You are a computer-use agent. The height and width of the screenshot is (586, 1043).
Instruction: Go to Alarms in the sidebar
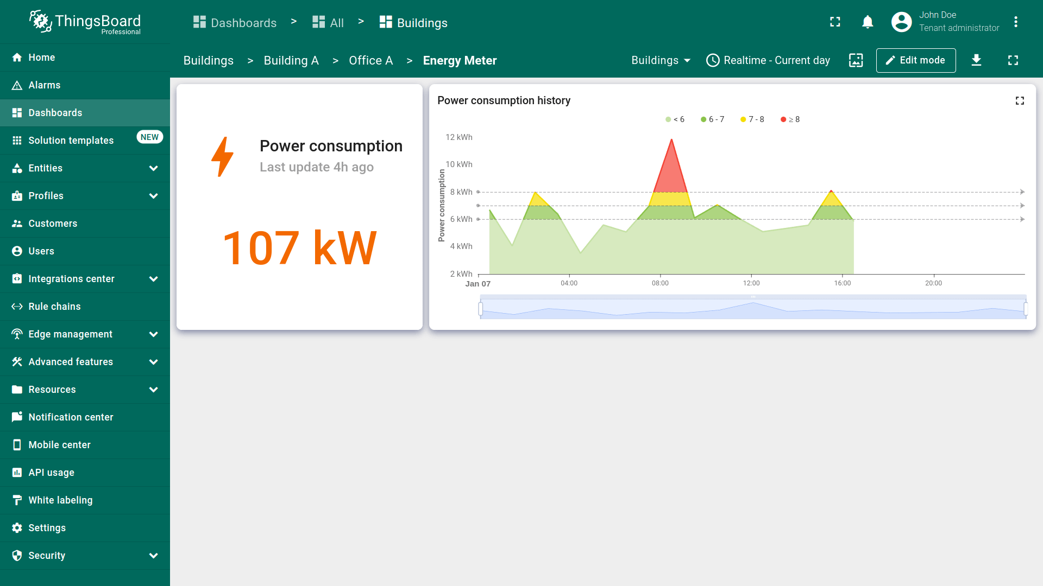tap(45, 85)
